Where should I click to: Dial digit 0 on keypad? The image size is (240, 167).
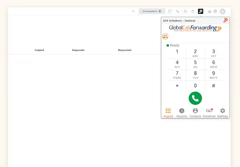(x=195, y=86)
